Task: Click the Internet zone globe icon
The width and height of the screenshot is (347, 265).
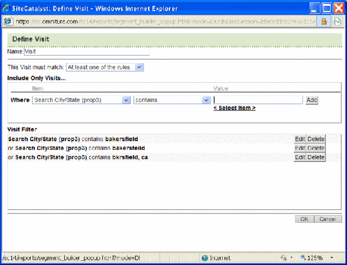Action: tap(205, 257)
